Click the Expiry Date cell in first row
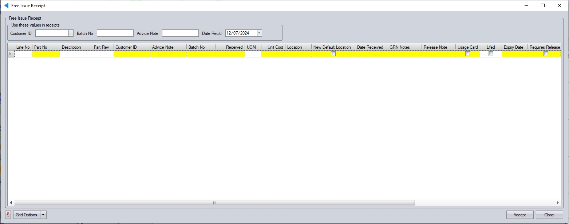The height and width of the screenshot is (224, 569). tap(515, 54)
